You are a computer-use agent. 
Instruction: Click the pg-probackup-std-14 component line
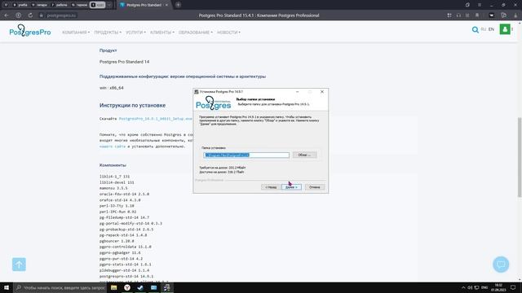click(x=126, y=230)
